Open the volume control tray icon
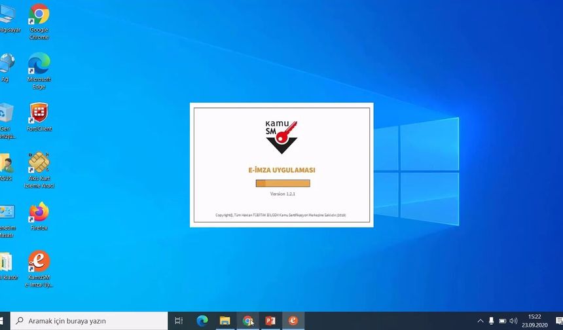The height and width of the screenshot is (330, 563). pos(513,321)
